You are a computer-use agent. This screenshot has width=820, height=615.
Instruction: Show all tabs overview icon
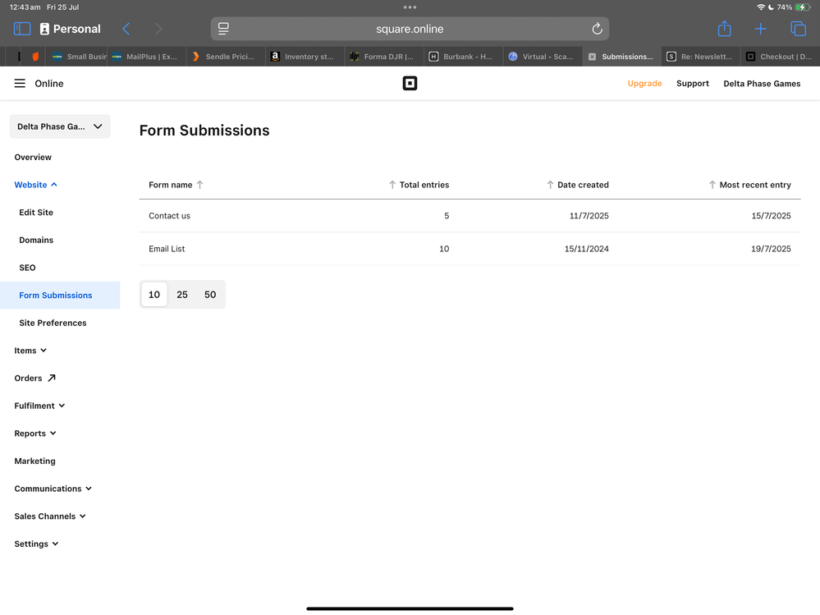coord(798,29)
